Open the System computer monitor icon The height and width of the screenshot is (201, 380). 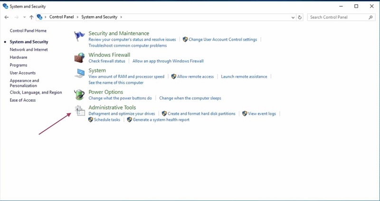(x=79, y=73)
